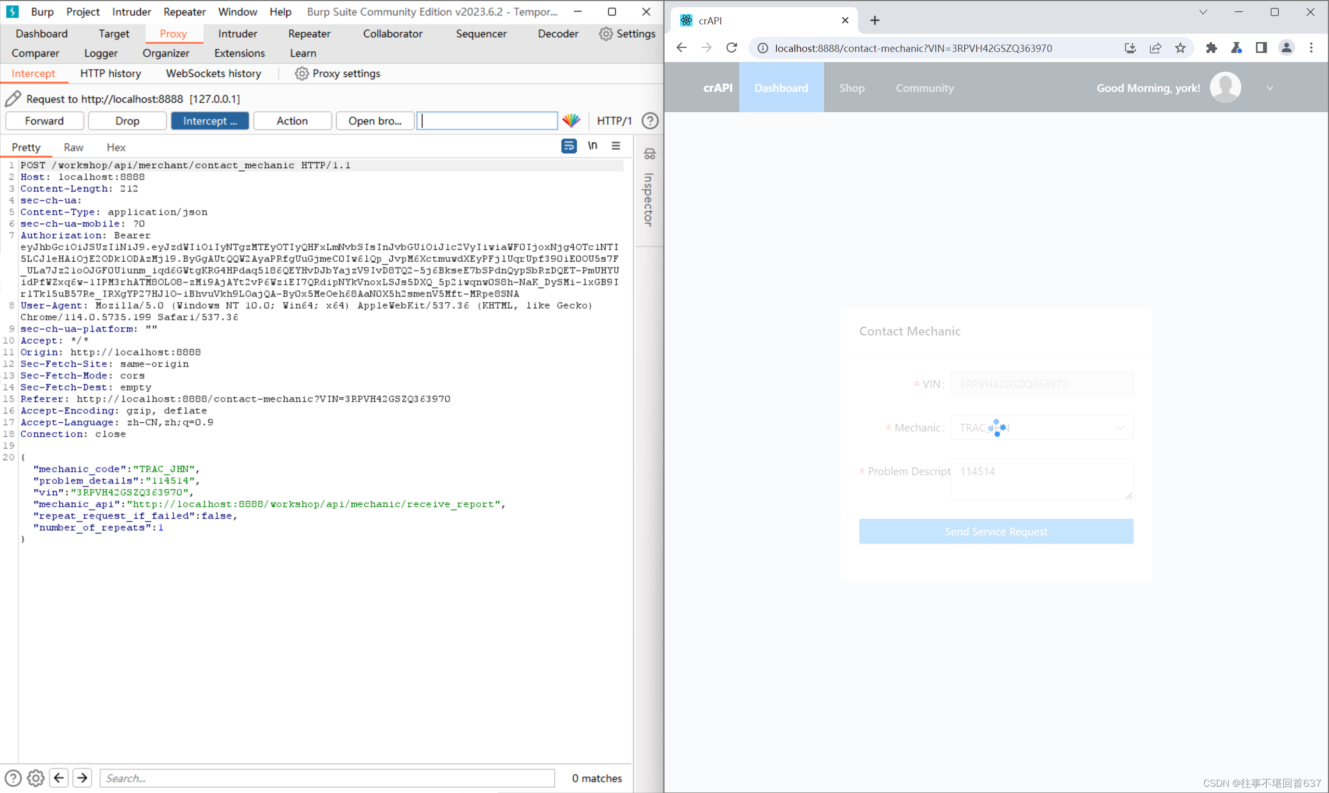Click the help question mark beside HTTP/1

click(x=649, y=121)
